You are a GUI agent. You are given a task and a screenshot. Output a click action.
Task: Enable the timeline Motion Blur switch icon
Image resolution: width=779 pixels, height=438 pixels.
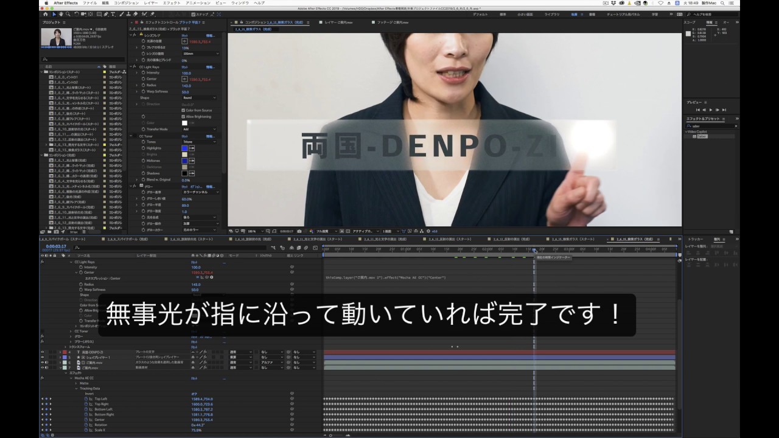[306, 248]
